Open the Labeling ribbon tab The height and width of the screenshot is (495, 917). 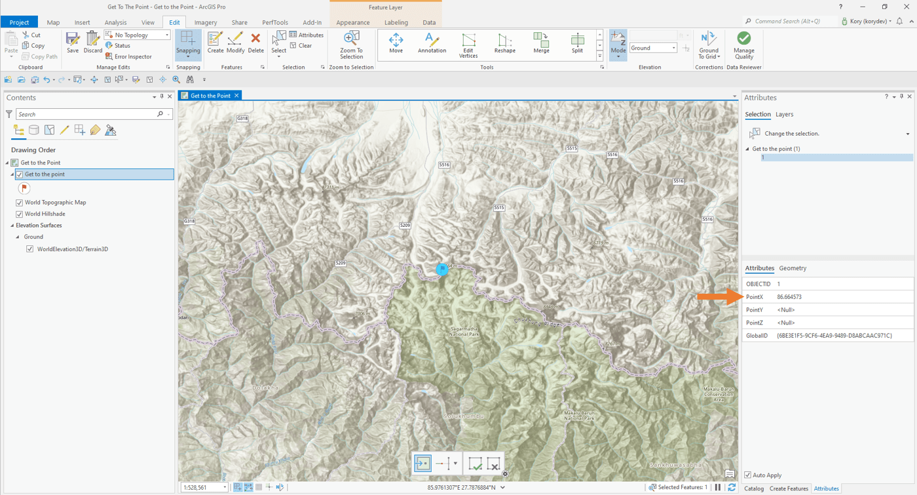(396, 22)
